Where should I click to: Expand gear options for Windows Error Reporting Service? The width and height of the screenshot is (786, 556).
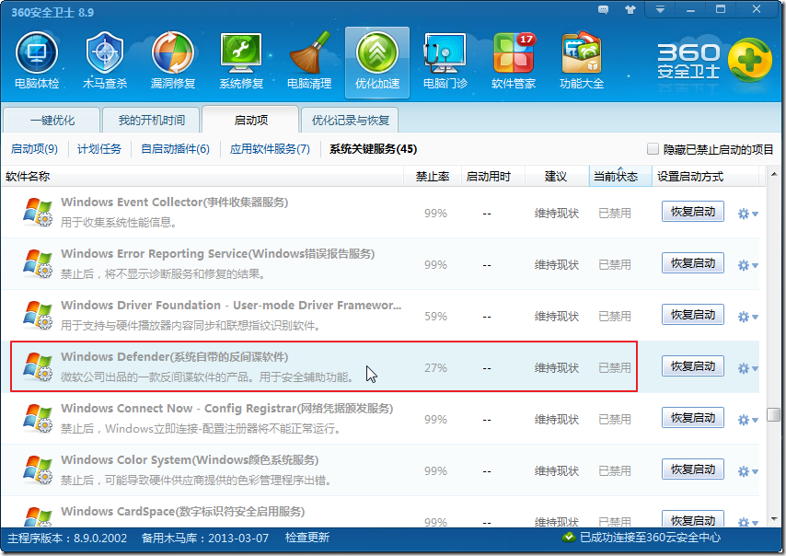(748, 265)
